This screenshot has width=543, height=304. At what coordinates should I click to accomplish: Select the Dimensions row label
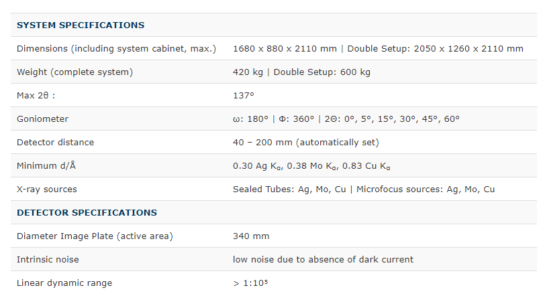click(116, 49)
